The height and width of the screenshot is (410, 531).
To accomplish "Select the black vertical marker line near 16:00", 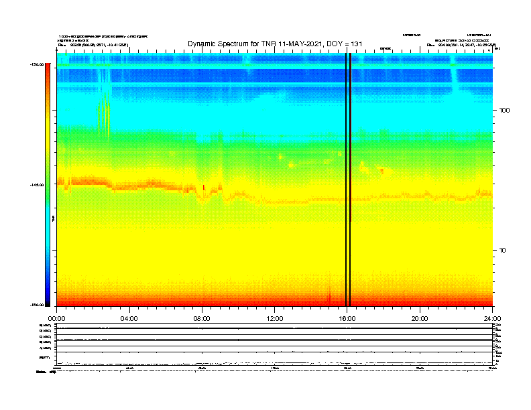I will [346, 180].
